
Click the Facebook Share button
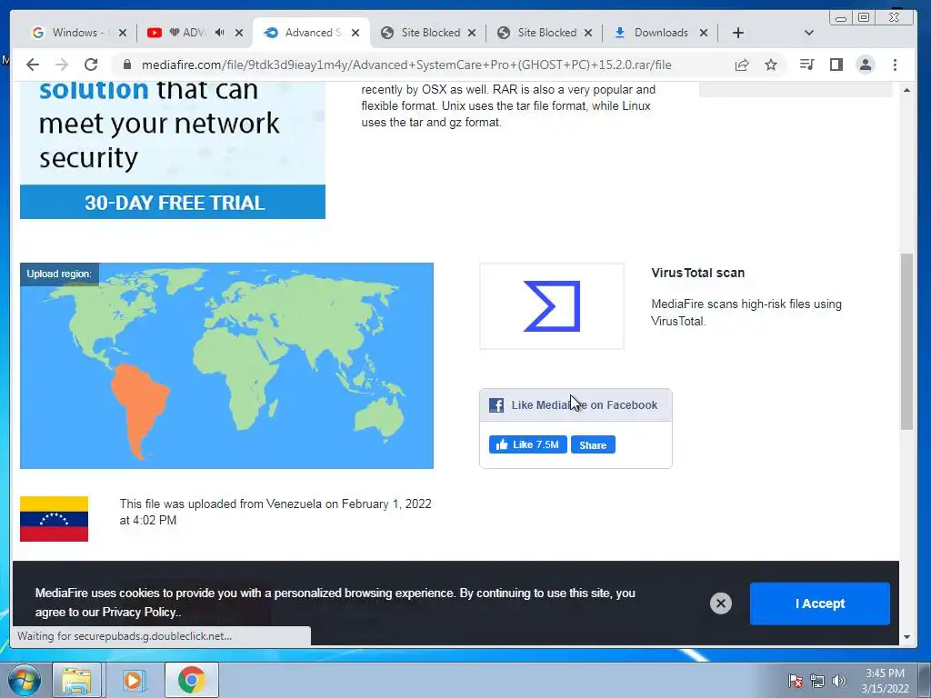coord(593,444)
